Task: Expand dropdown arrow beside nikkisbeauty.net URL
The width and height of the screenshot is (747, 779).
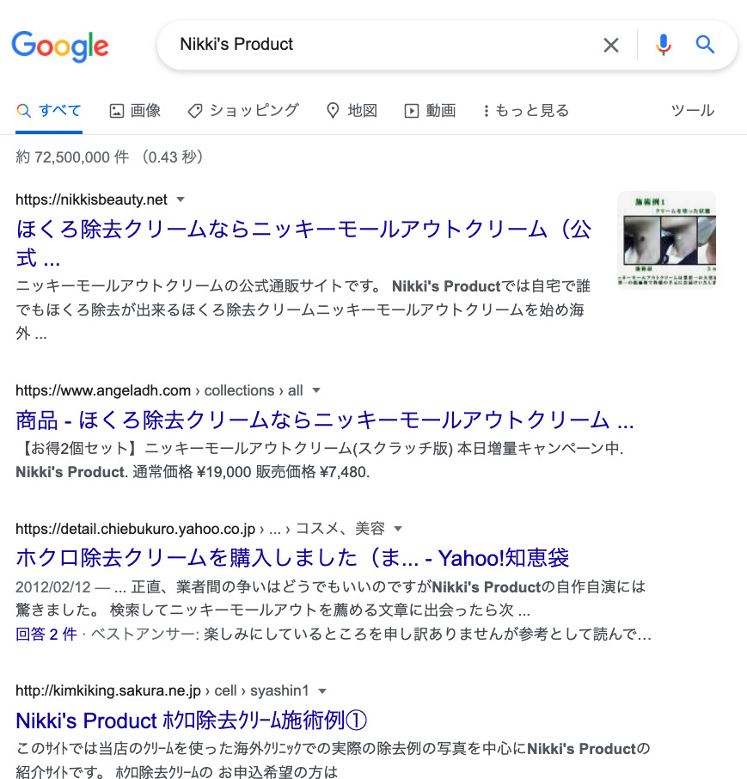Action: click(x=181, y=199)
